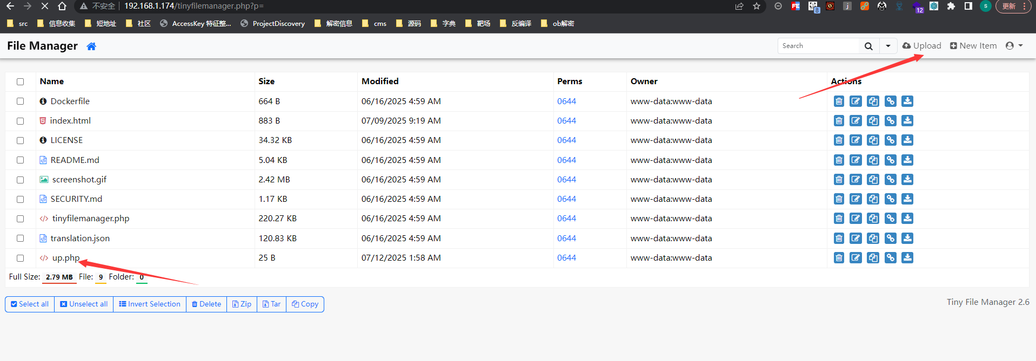1036x361 pixels.
Task: Open direct link for README.md
Action: tap(891, 160)
